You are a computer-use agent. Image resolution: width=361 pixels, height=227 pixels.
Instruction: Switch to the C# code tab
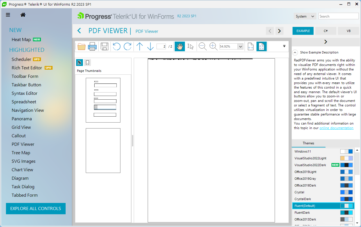[326, 31]
